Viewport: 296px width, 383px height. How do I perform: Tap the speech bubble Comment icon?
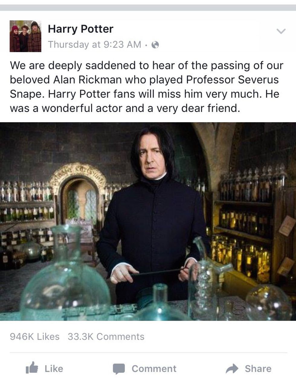(119, 369)
